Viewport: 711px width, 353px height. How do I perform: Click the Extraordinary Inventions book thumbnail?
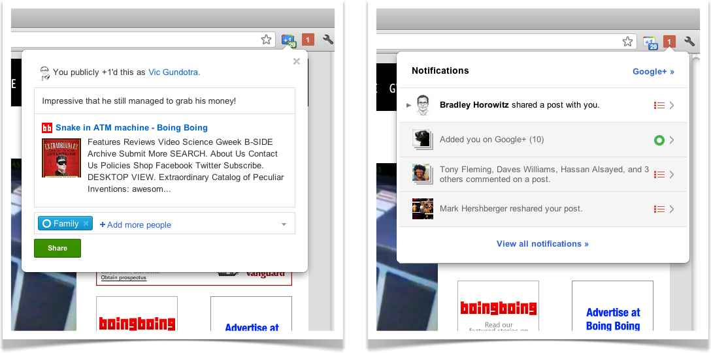[61, 158]
